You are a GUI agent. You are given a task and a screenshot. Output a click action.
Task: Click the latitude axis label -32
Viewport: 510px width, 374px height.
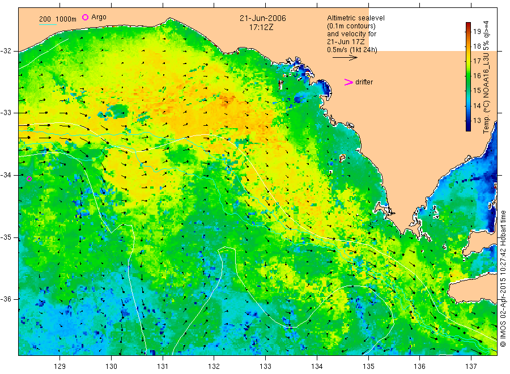point(6,51)
